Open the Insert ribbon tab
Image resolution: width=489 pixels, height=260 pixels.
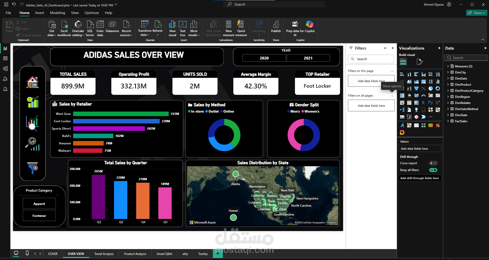[x=39, y=13]
